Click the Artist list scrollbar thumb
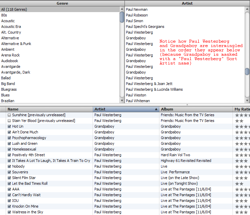 pos(247,72)
